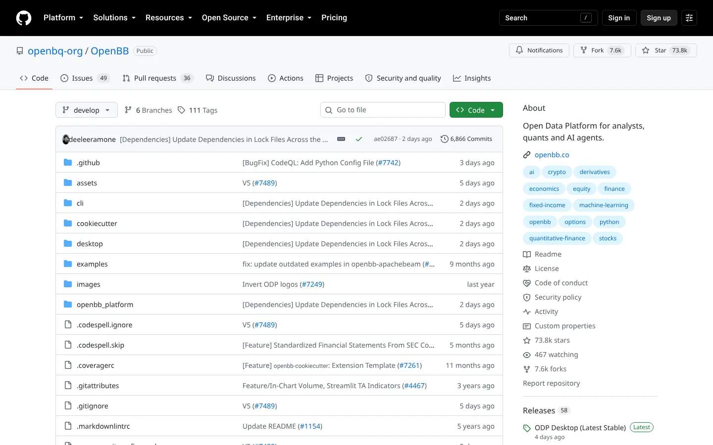Open the ODP Desktop (Latest Stable) release

580,428
